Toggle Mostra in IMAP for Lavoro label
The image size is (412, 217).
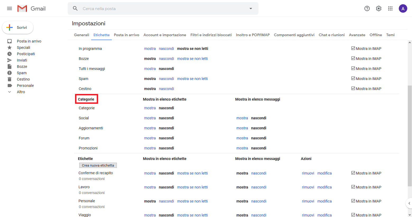coord(353,187)
